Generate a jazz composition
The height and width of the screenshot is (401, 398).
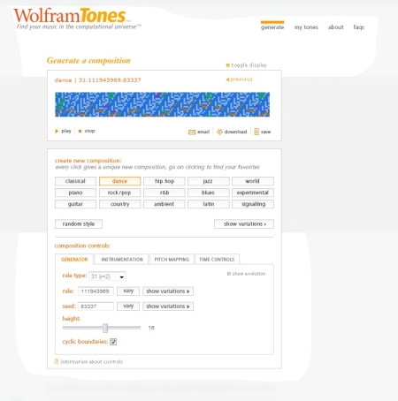tap(209, 181)
